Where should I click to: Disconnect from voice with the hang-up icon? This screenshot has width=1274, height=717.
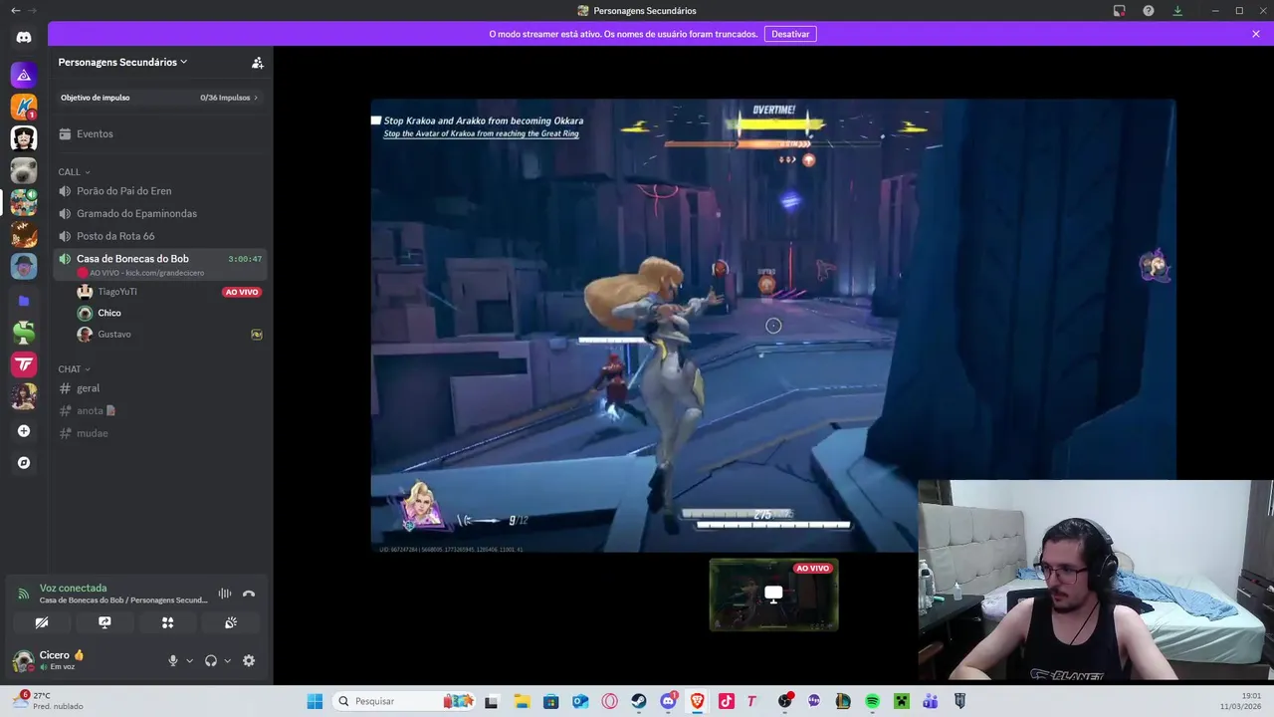[249, 594]
